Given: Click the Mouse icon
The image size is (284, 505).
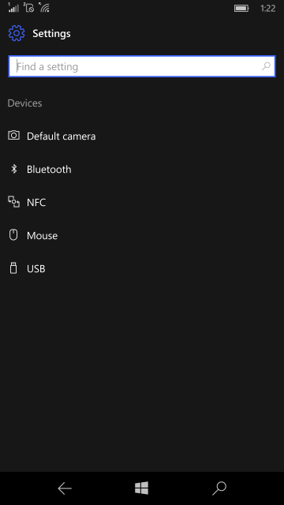Looking at the screenshot, I should pos(13,235).
